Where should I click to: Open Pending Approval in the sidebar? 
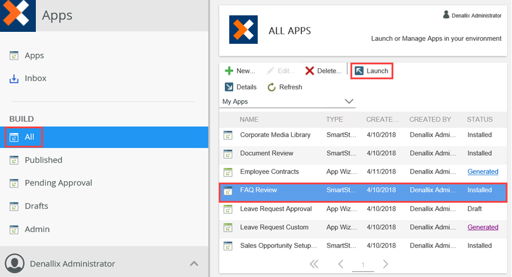click(x=58, y=183)
